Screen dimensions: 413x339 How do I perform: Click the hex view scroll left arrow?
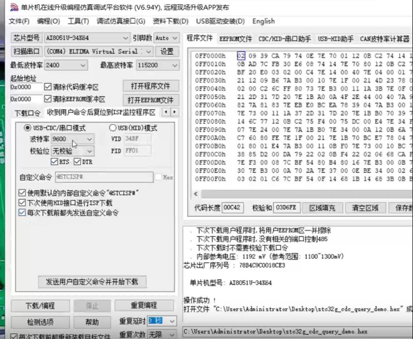[196, 194]
